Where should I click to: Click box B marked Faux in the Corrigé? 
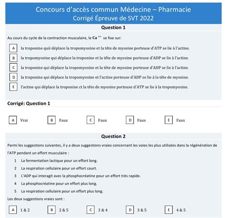tap(52, 120)
